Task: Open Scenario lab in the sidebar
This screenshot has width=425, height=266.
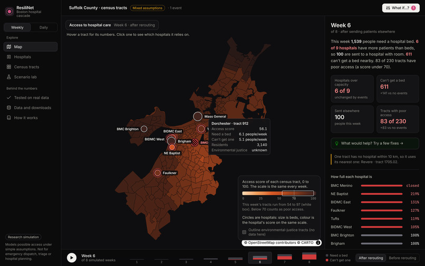Action: click(x=31, y=77)
